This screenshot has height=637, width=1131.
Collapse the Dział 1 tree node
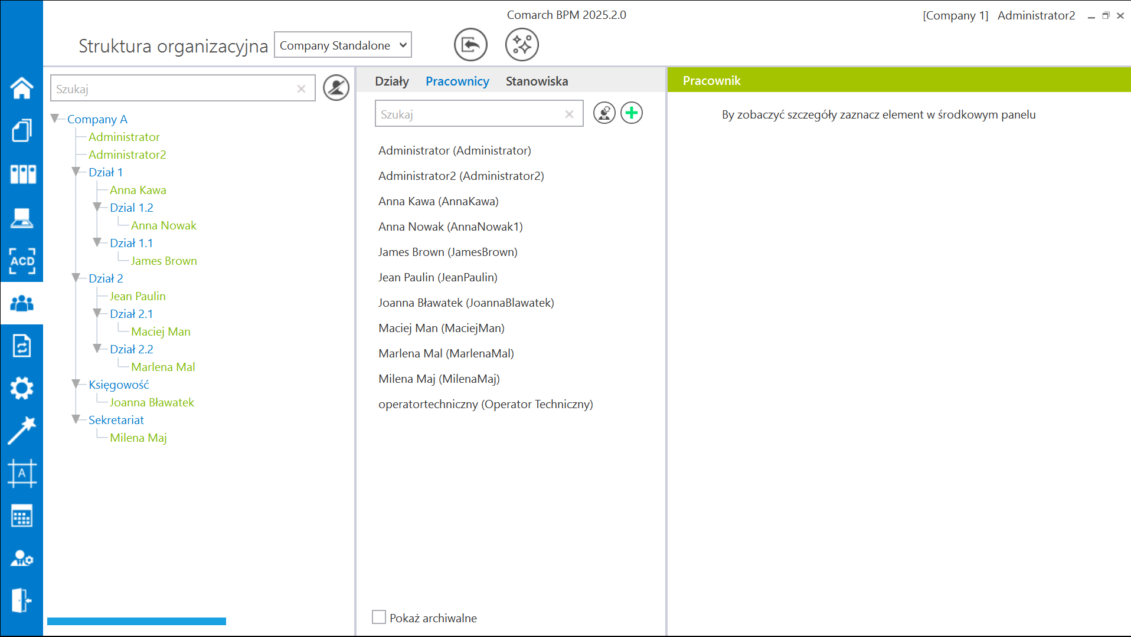point(76,172)
